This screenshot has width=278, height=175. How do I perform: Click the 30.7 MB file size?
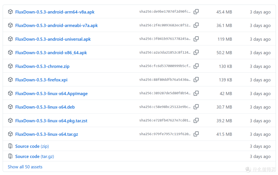(224, 107)
